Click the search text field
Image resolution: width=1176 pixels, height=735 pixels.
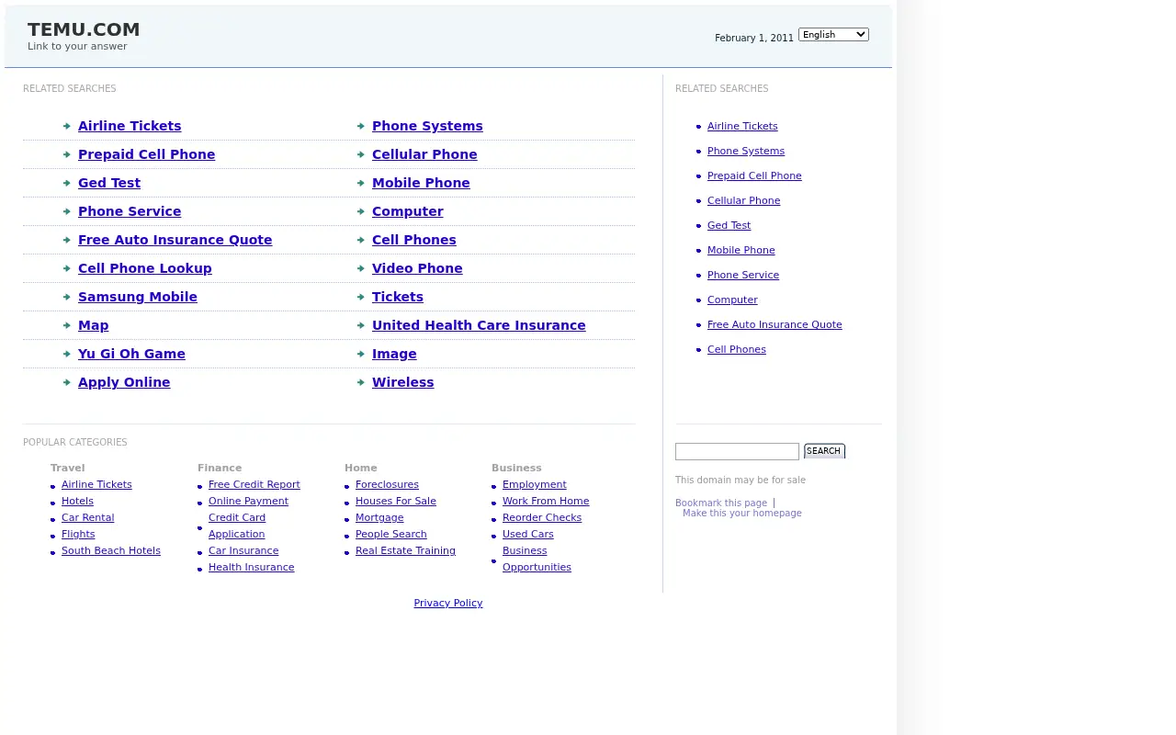click(737, 451)
